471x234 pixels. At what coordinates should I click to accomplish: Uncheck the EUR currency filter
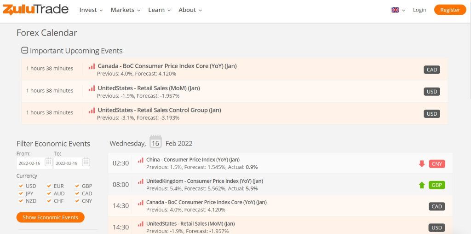coord(49,186)
